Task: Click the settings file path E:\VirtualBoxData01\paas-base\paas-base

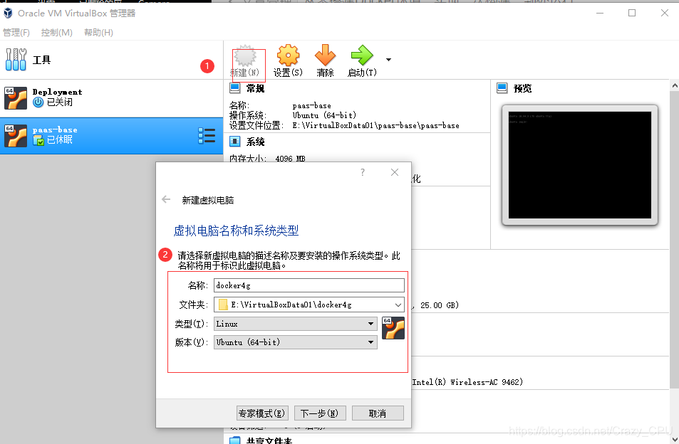Action: coord(376,125)
